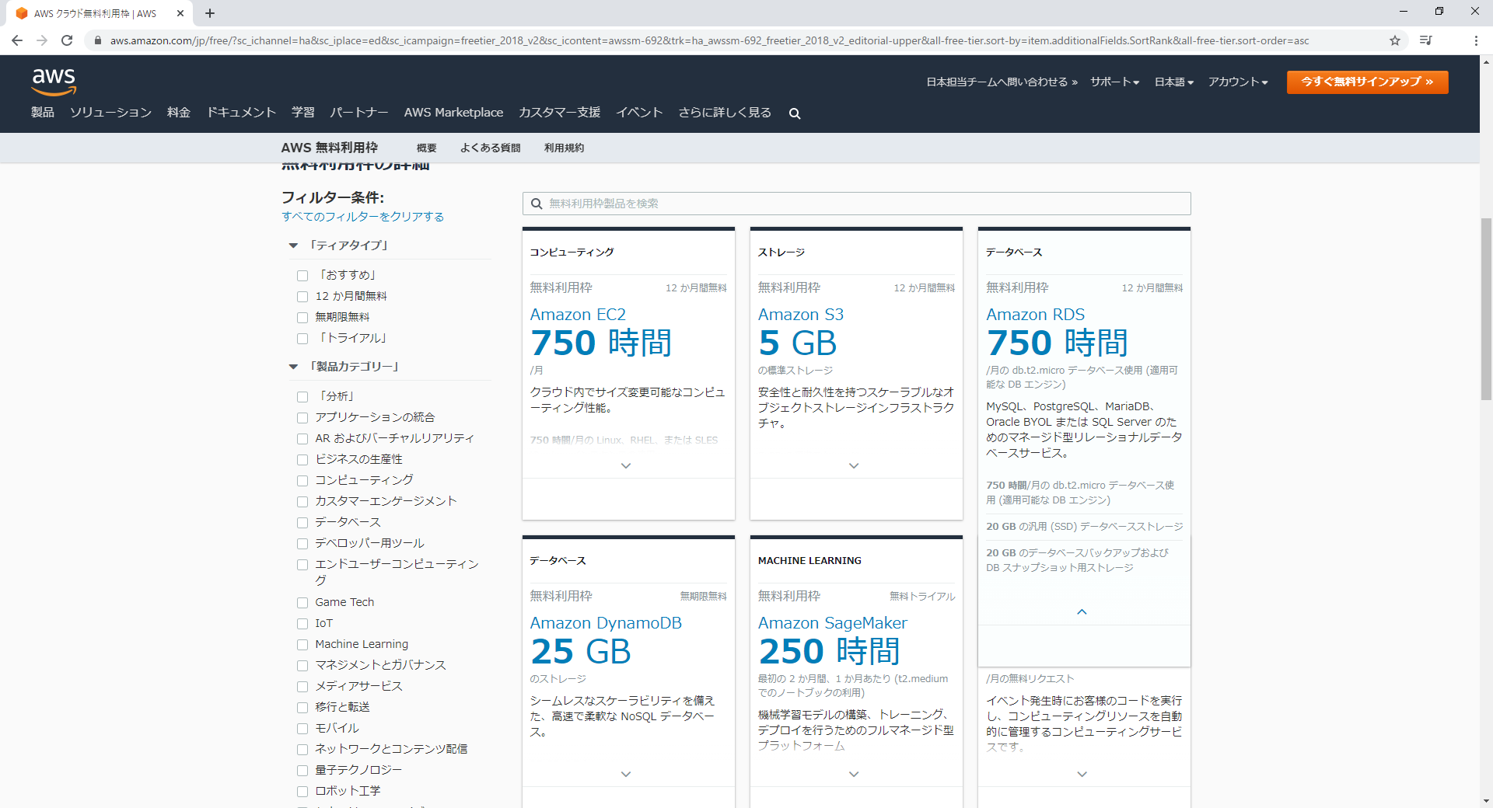
Task: Switch to the 利用規約 tab
Action: 564,148
